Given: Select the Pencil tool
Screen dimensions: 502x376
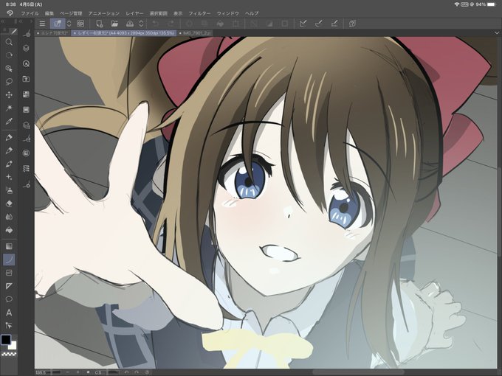Looking at the screenshot, I should tap(9, 150).
